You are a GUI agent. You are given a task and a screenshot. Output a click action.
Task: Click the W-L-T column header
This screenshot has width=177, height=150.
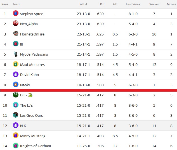pyautogui.click(x=83, y=4)
